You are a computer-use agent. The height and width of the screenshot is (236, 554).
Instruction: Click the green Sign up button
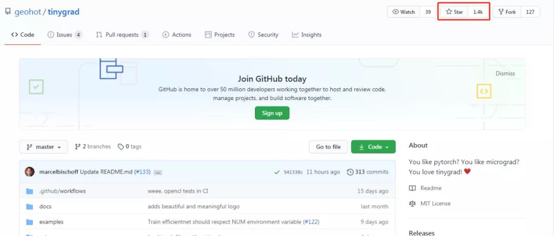coord(272,113)
